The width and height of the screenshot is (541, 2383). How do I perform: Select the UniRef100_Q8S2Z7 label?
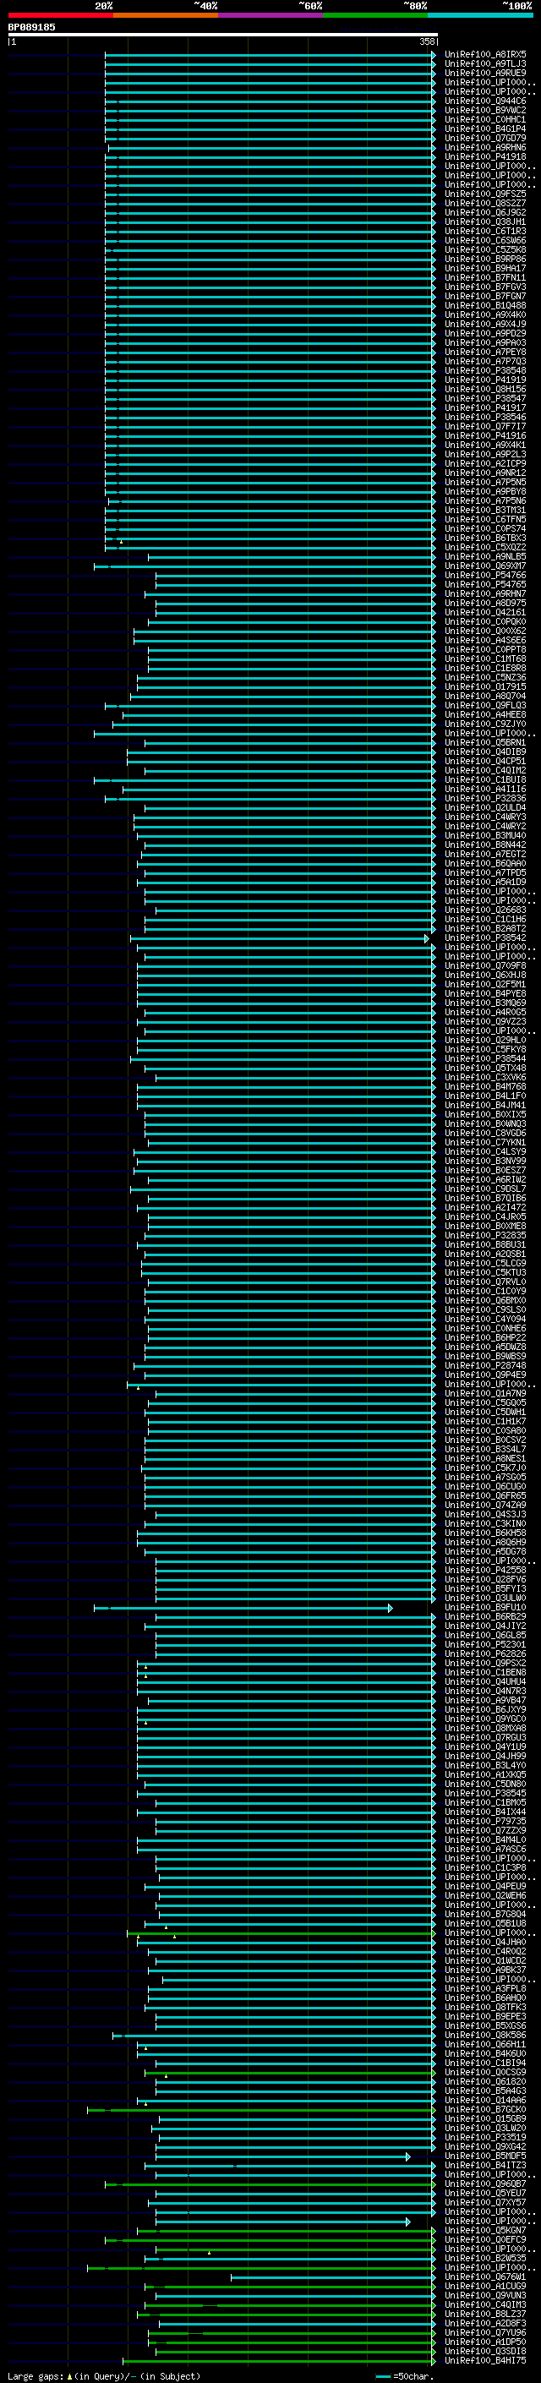[484, 204]
